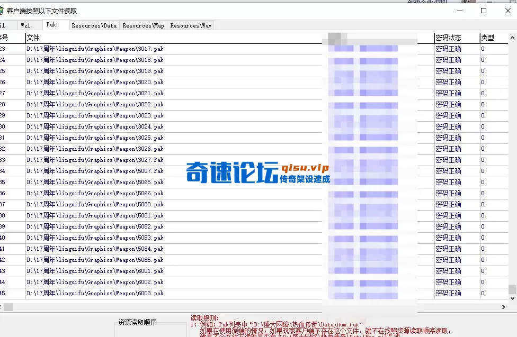Select the Weapon\5080.pak file row

254,205
